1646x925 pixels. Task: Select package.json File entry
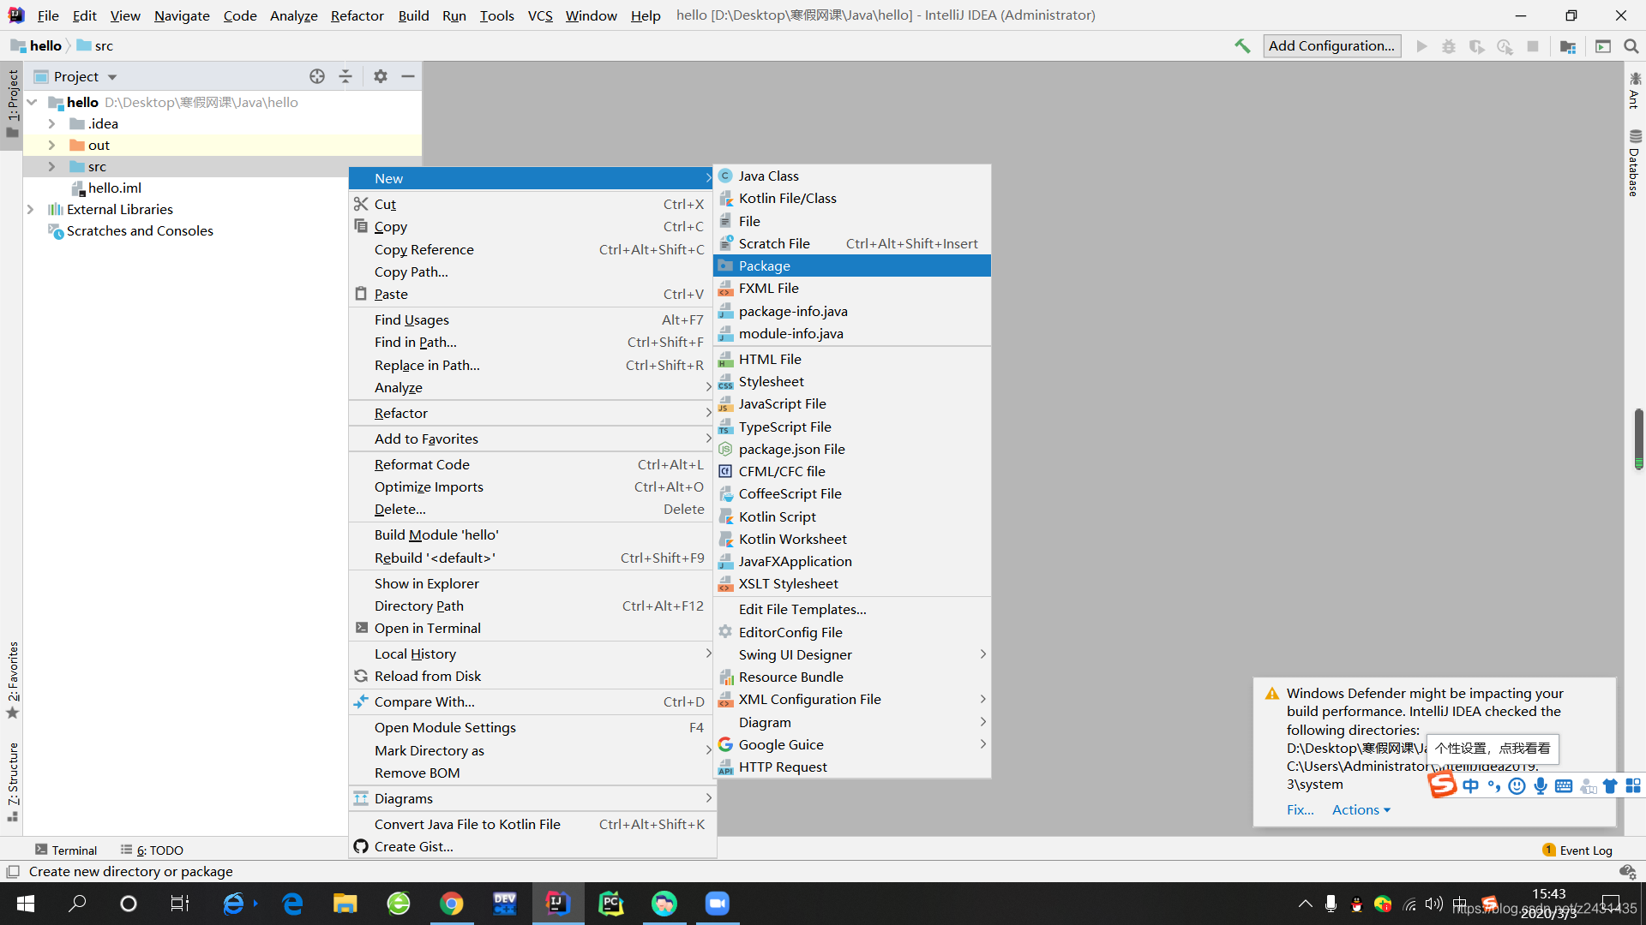pos(852,449)
